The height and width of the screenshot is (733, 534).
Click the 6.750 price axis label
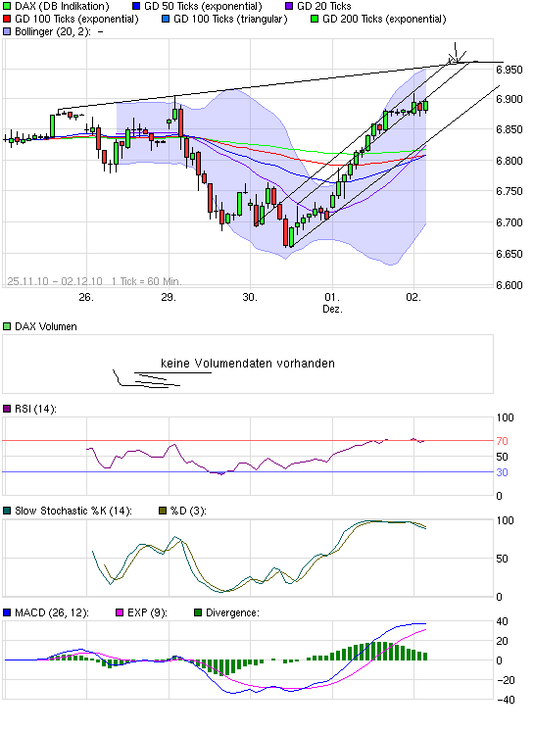point(510,191)
